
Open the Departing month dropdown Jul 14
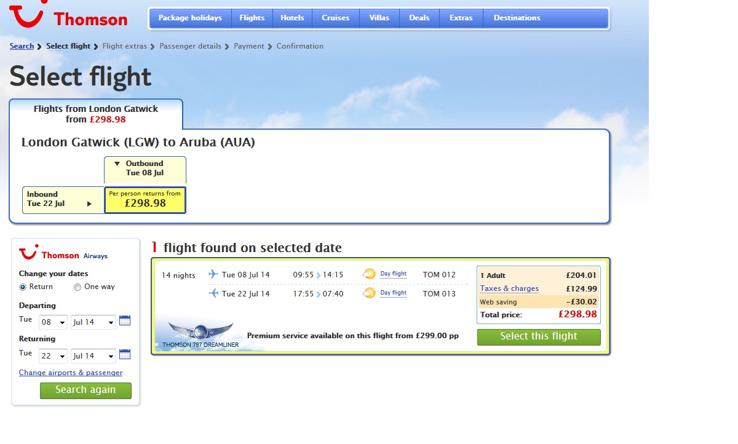pos(93,322)
